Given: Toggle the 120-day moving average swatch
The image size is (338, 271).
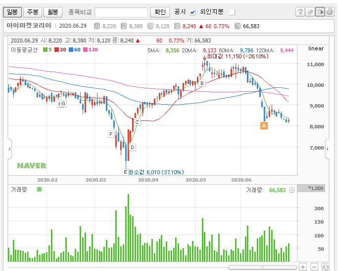Looking at the screenshot, I should pos(85,50).
